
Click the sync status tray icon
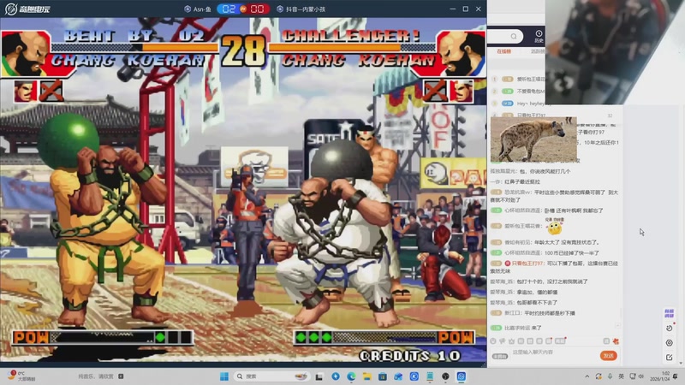[599, 376]
